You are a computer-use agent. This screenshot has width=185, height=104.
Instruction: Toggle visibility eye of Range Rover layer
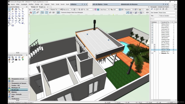coord(152,27)
